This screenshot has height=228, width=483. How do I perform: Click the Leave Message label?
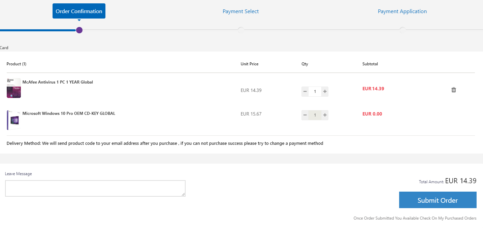[19, 174]
